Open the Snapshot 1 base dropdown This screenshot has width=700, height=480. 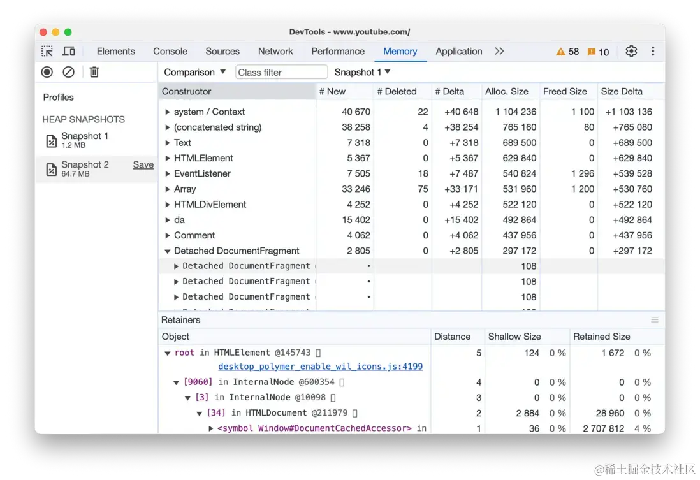[363, 72]
